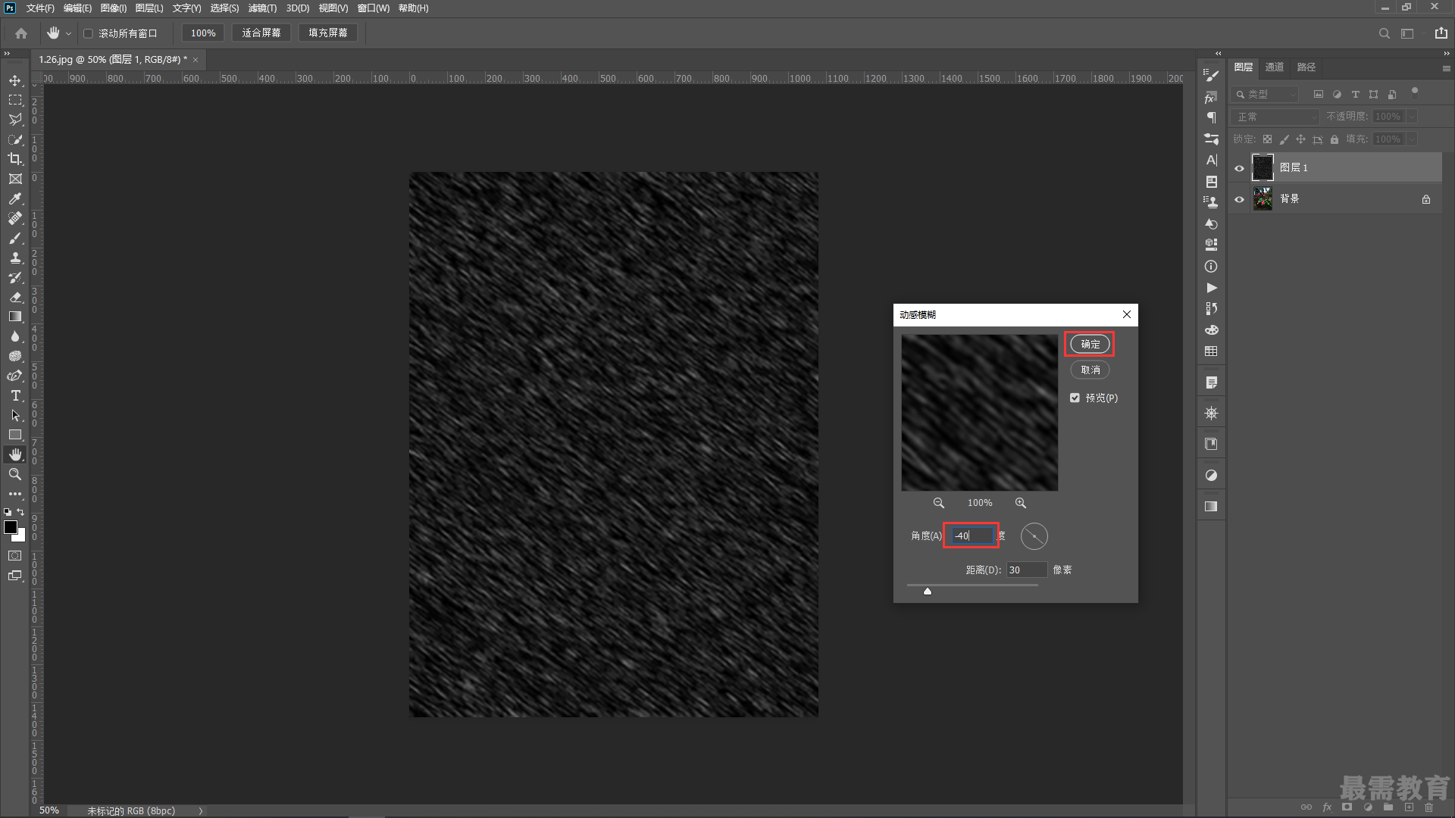1455x818 pixels.
Task: Open the 文件(F) menu
Action: (40, 8)
